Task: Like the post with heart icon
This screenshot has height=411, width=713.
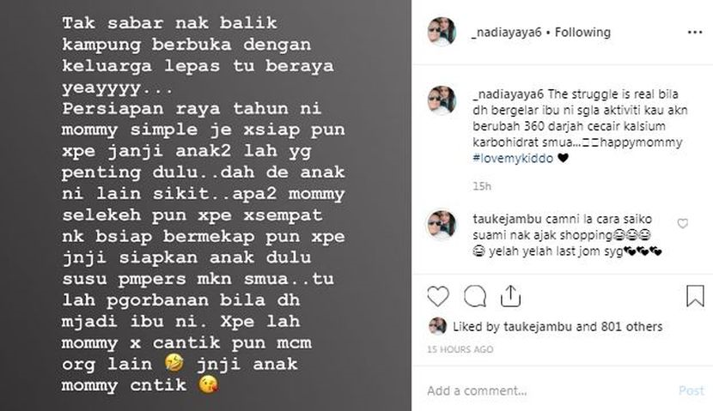Action: coord(438,296)
